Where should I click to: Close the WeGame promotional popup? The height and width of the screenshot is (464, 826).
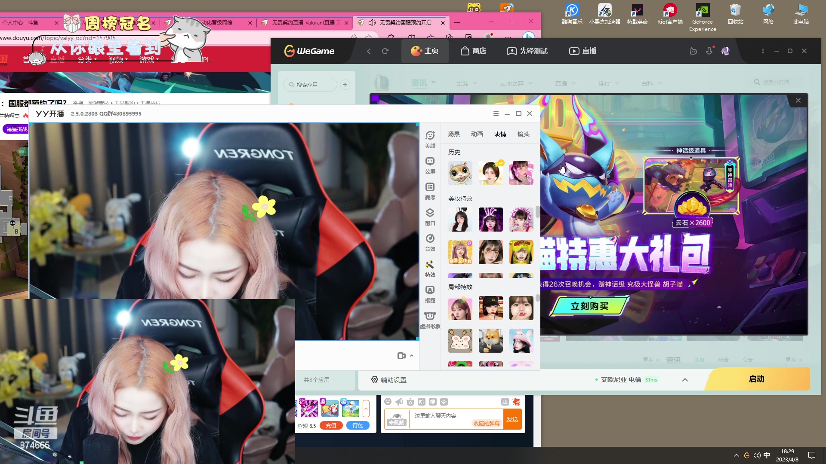click(798, 100)
